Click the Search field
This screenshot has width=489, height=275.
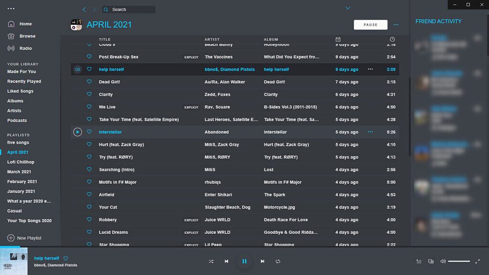pyautogui.click(x=128, y=10)
